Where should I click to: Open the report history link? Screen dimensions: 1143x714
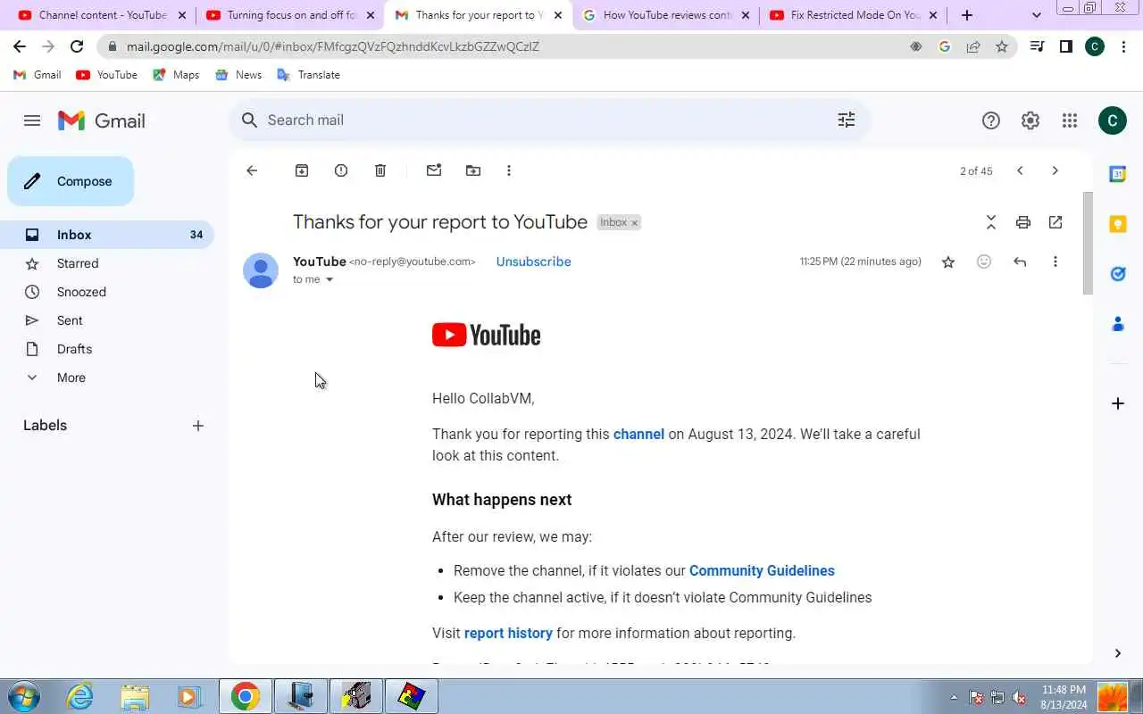508,633
